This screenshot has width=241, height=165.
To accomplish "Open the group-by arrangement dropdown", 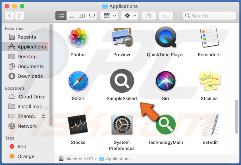I will coord(109,15).
